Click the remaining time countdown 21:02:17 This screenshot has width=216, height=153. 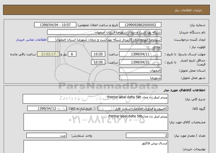tap(48, 54)
